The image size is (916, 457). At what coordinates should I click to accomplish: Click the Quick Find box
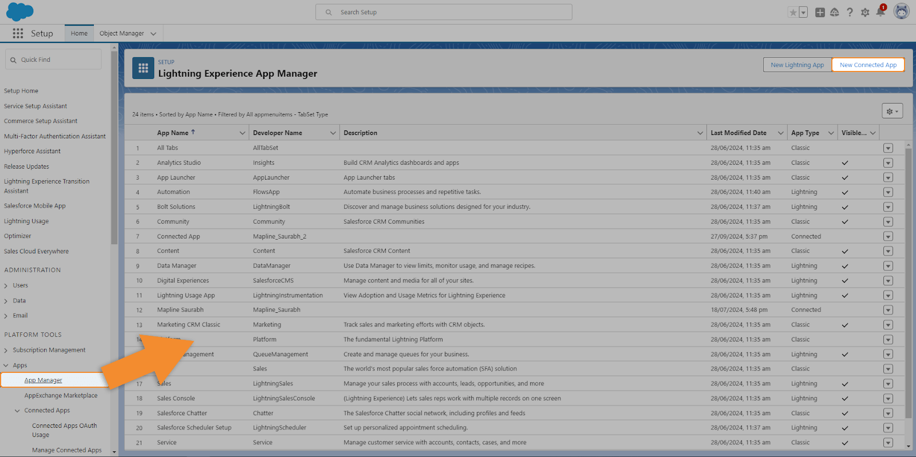53,59
